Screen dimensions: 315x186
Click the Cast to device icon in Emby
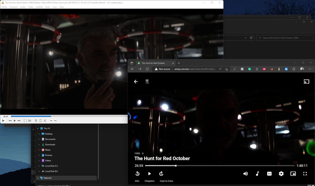tap(306, 81)
